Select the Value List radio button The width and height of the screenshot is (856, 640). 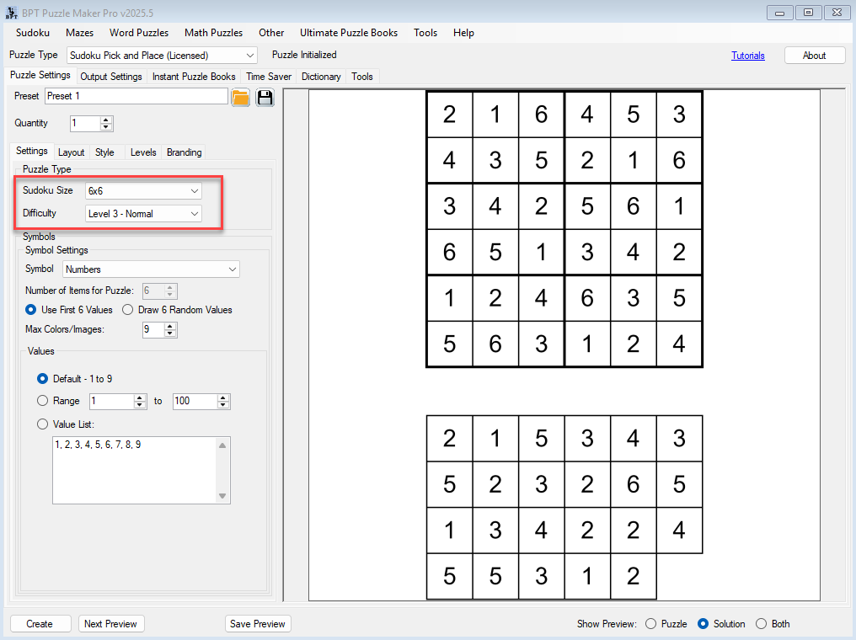(x=43, y=424)
